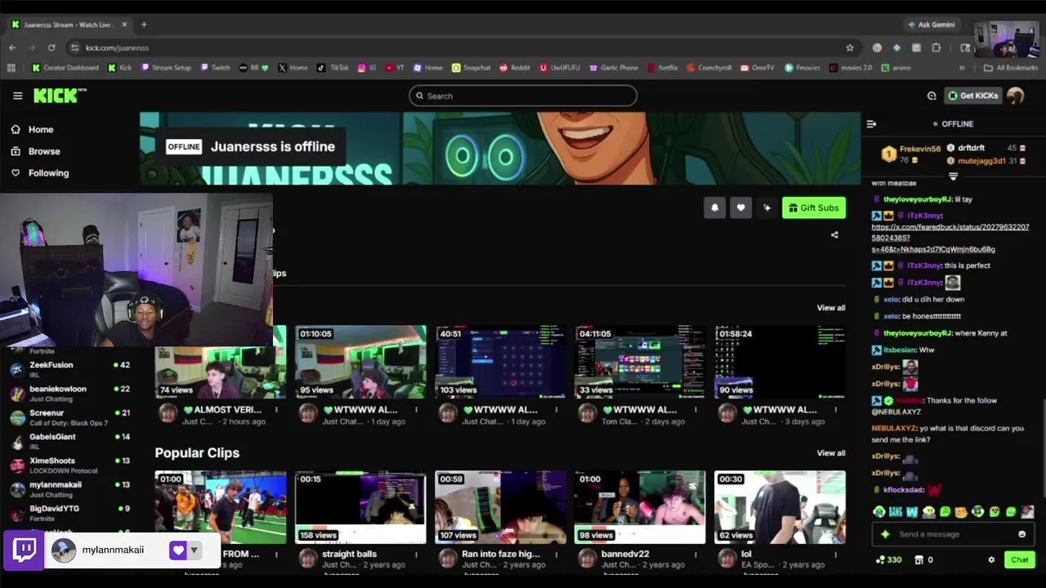Click browser Reload page button

[x=51, y=47]
